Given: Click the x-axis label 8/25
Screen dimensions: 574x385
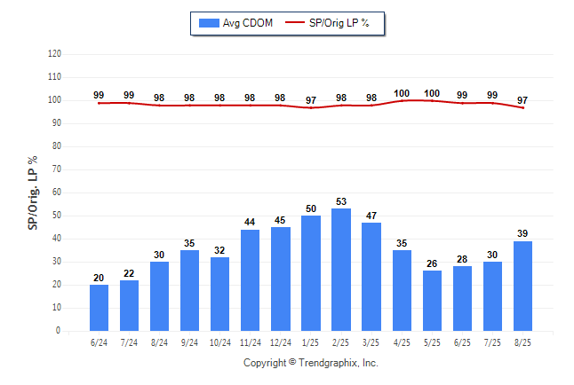Looking at the screenshot, I should (522, 343).
